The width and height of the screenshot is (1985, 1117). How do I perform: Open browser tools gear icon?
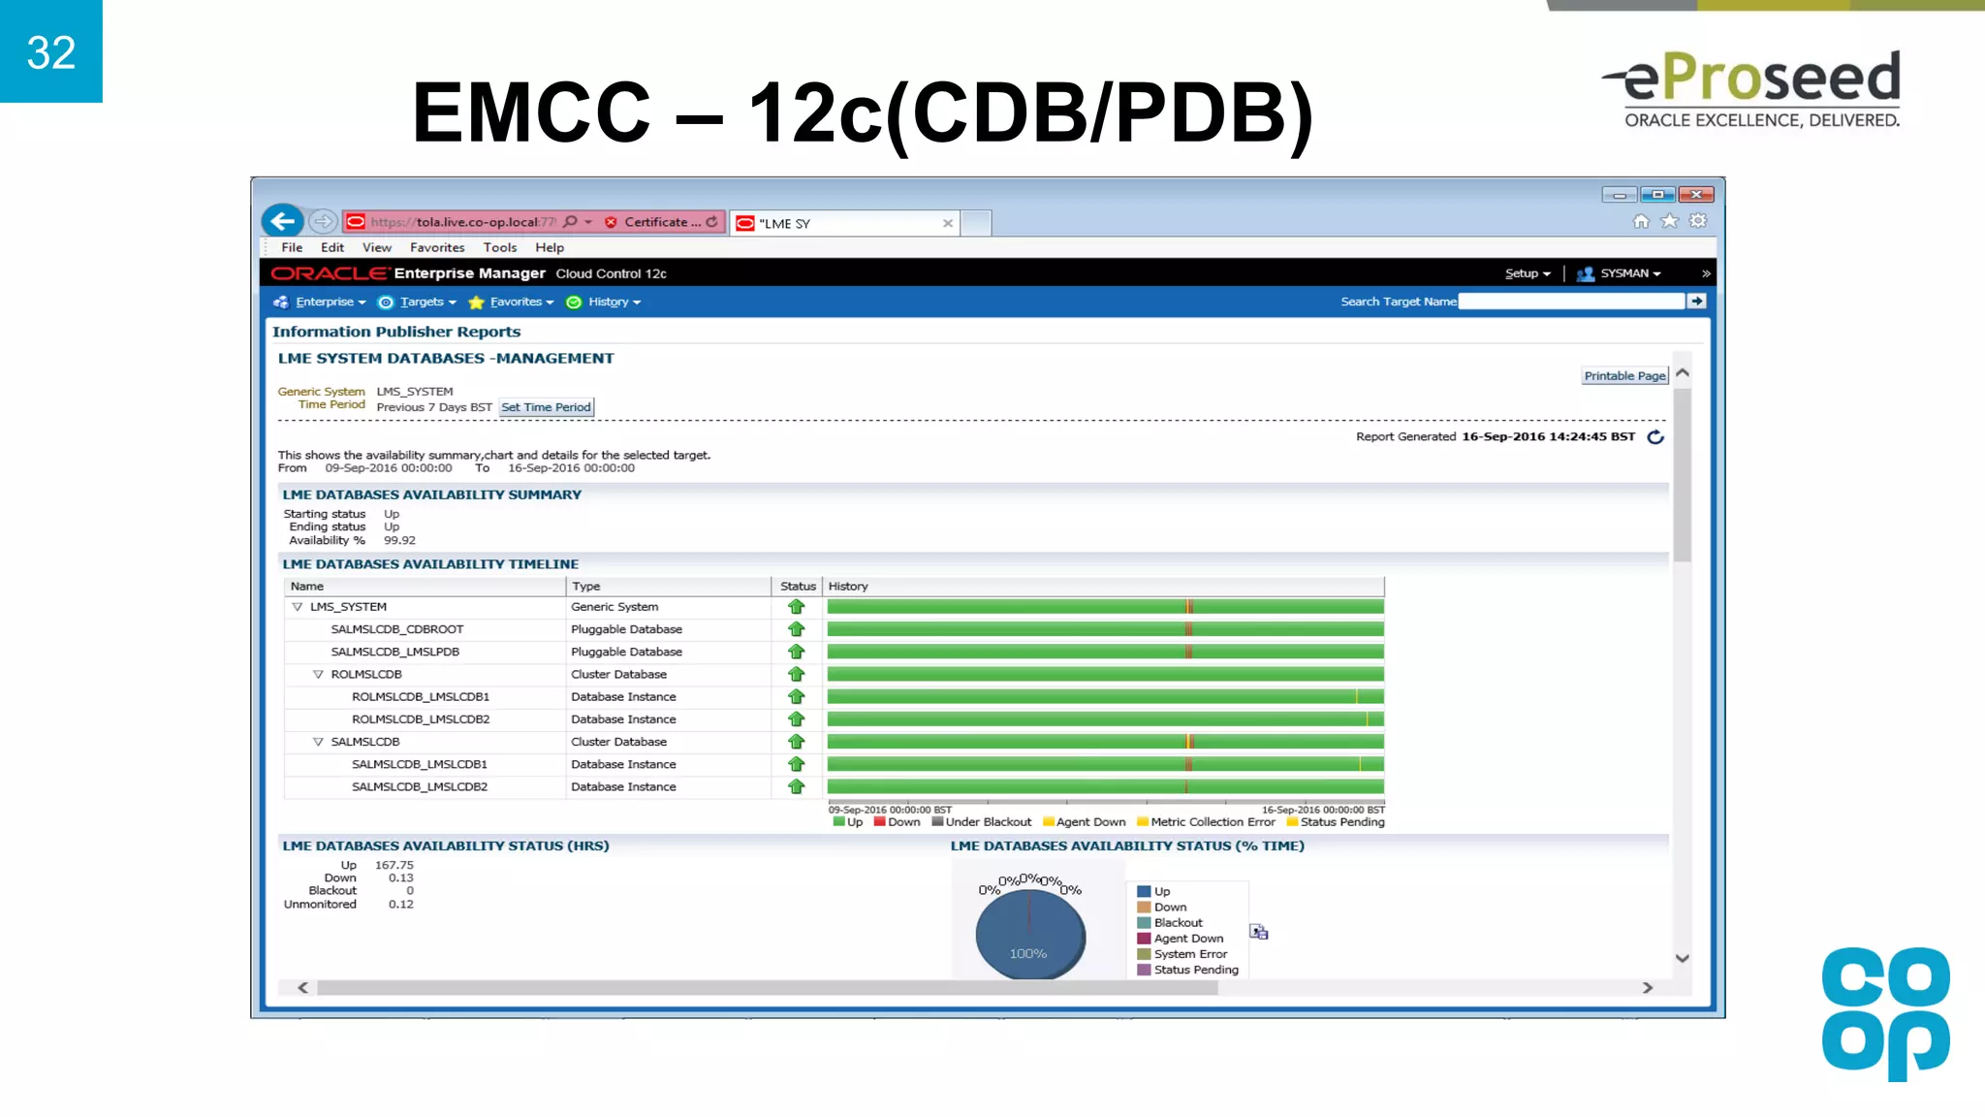point(1698,221)
